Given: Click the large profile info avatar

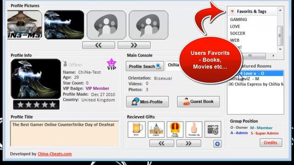Looking at the screenshot, I should tap(36, 79).
